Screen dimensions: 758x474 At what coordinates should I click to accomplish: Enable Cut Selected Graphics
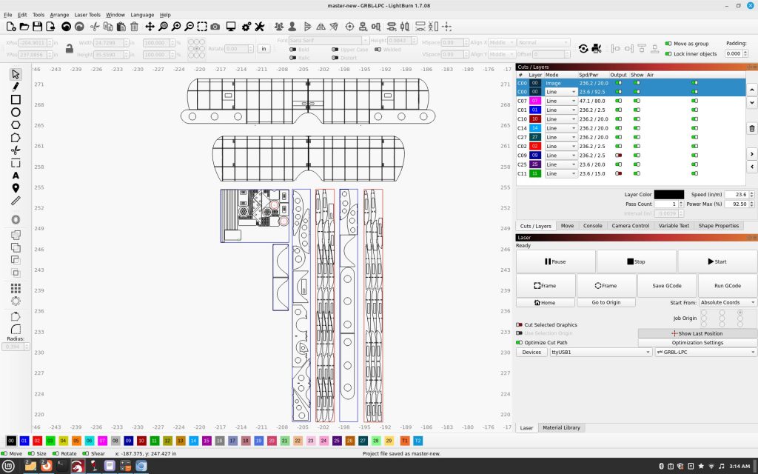click(520, 325)
